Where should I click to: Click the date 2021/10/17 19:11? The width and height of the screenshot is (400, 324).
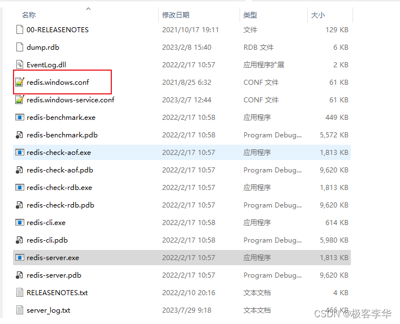coord(190,30)
